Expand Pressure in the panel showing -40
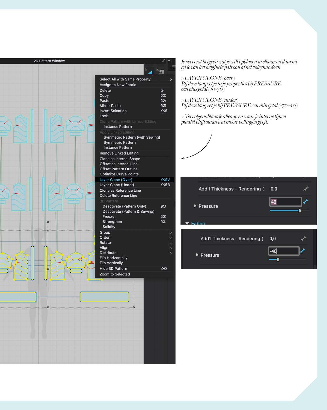327x410 pixels. (x=197, y=255)
